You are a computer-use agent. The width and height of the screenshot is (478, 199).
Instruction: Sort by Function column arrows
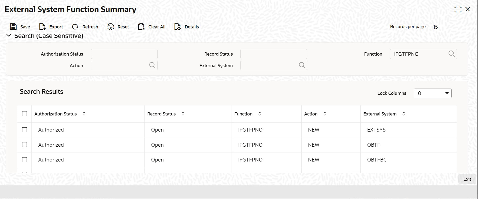[260, 114]
